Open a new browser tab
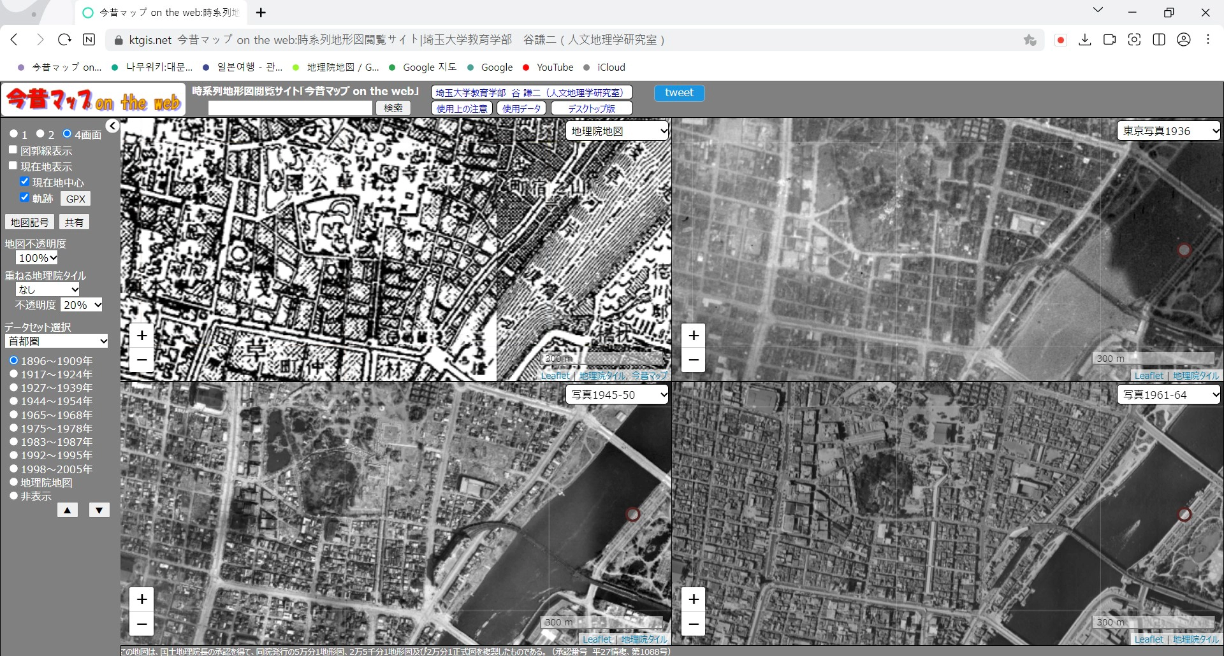1224x656 pixels. click(261, 13)
